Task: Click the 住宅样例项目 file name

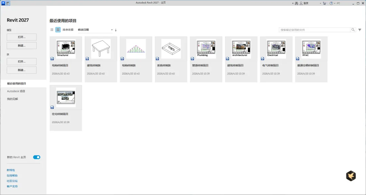Action: tap(60, 114)
